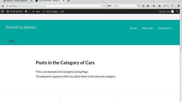
Task: Click the New content menu item
Action: pos(36,11)
